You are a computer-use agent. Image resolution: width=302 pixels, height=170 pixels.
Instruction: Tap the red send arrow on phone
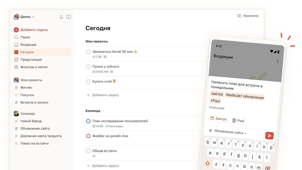coord(269,136)
